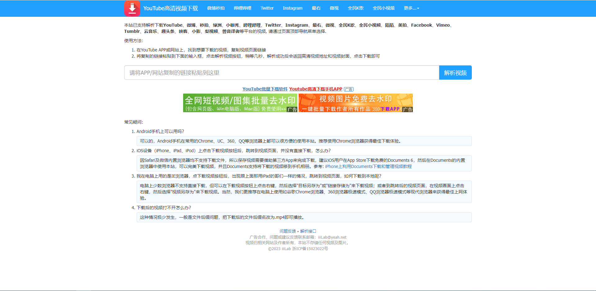Click the answer about changing the suffix to .mp4

(304, 217)
